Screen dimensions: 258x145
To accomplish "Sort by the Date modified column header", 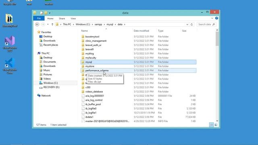I will [141, 31].
